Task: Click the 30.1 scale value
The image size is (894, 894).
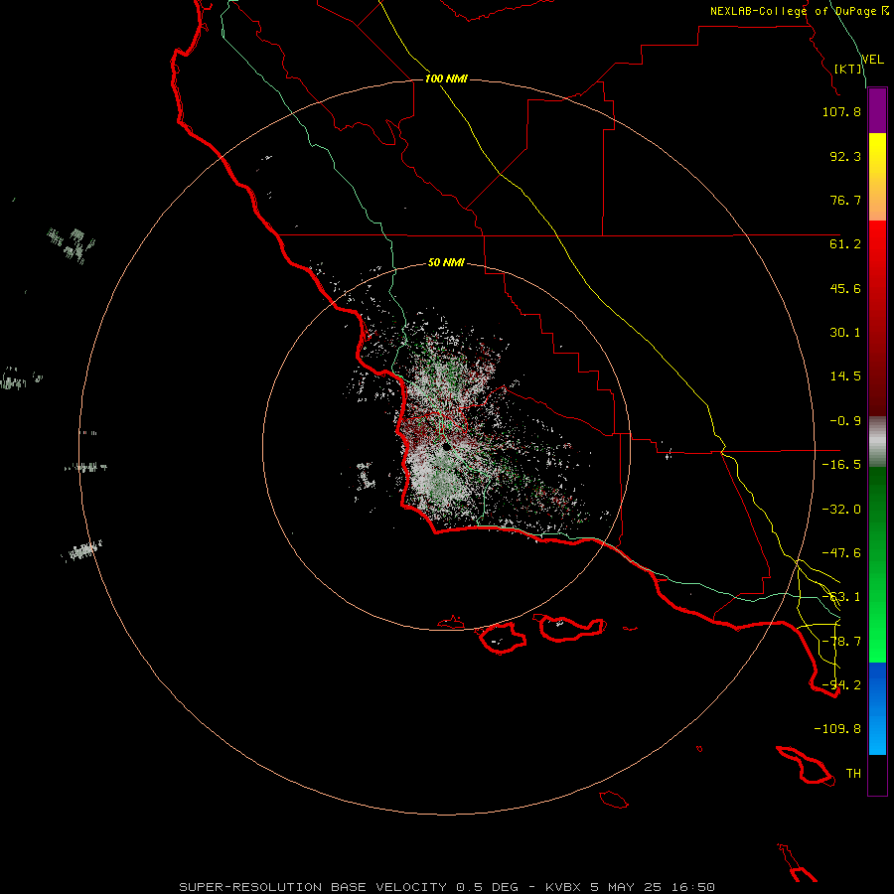Action: tap(845, 333)
